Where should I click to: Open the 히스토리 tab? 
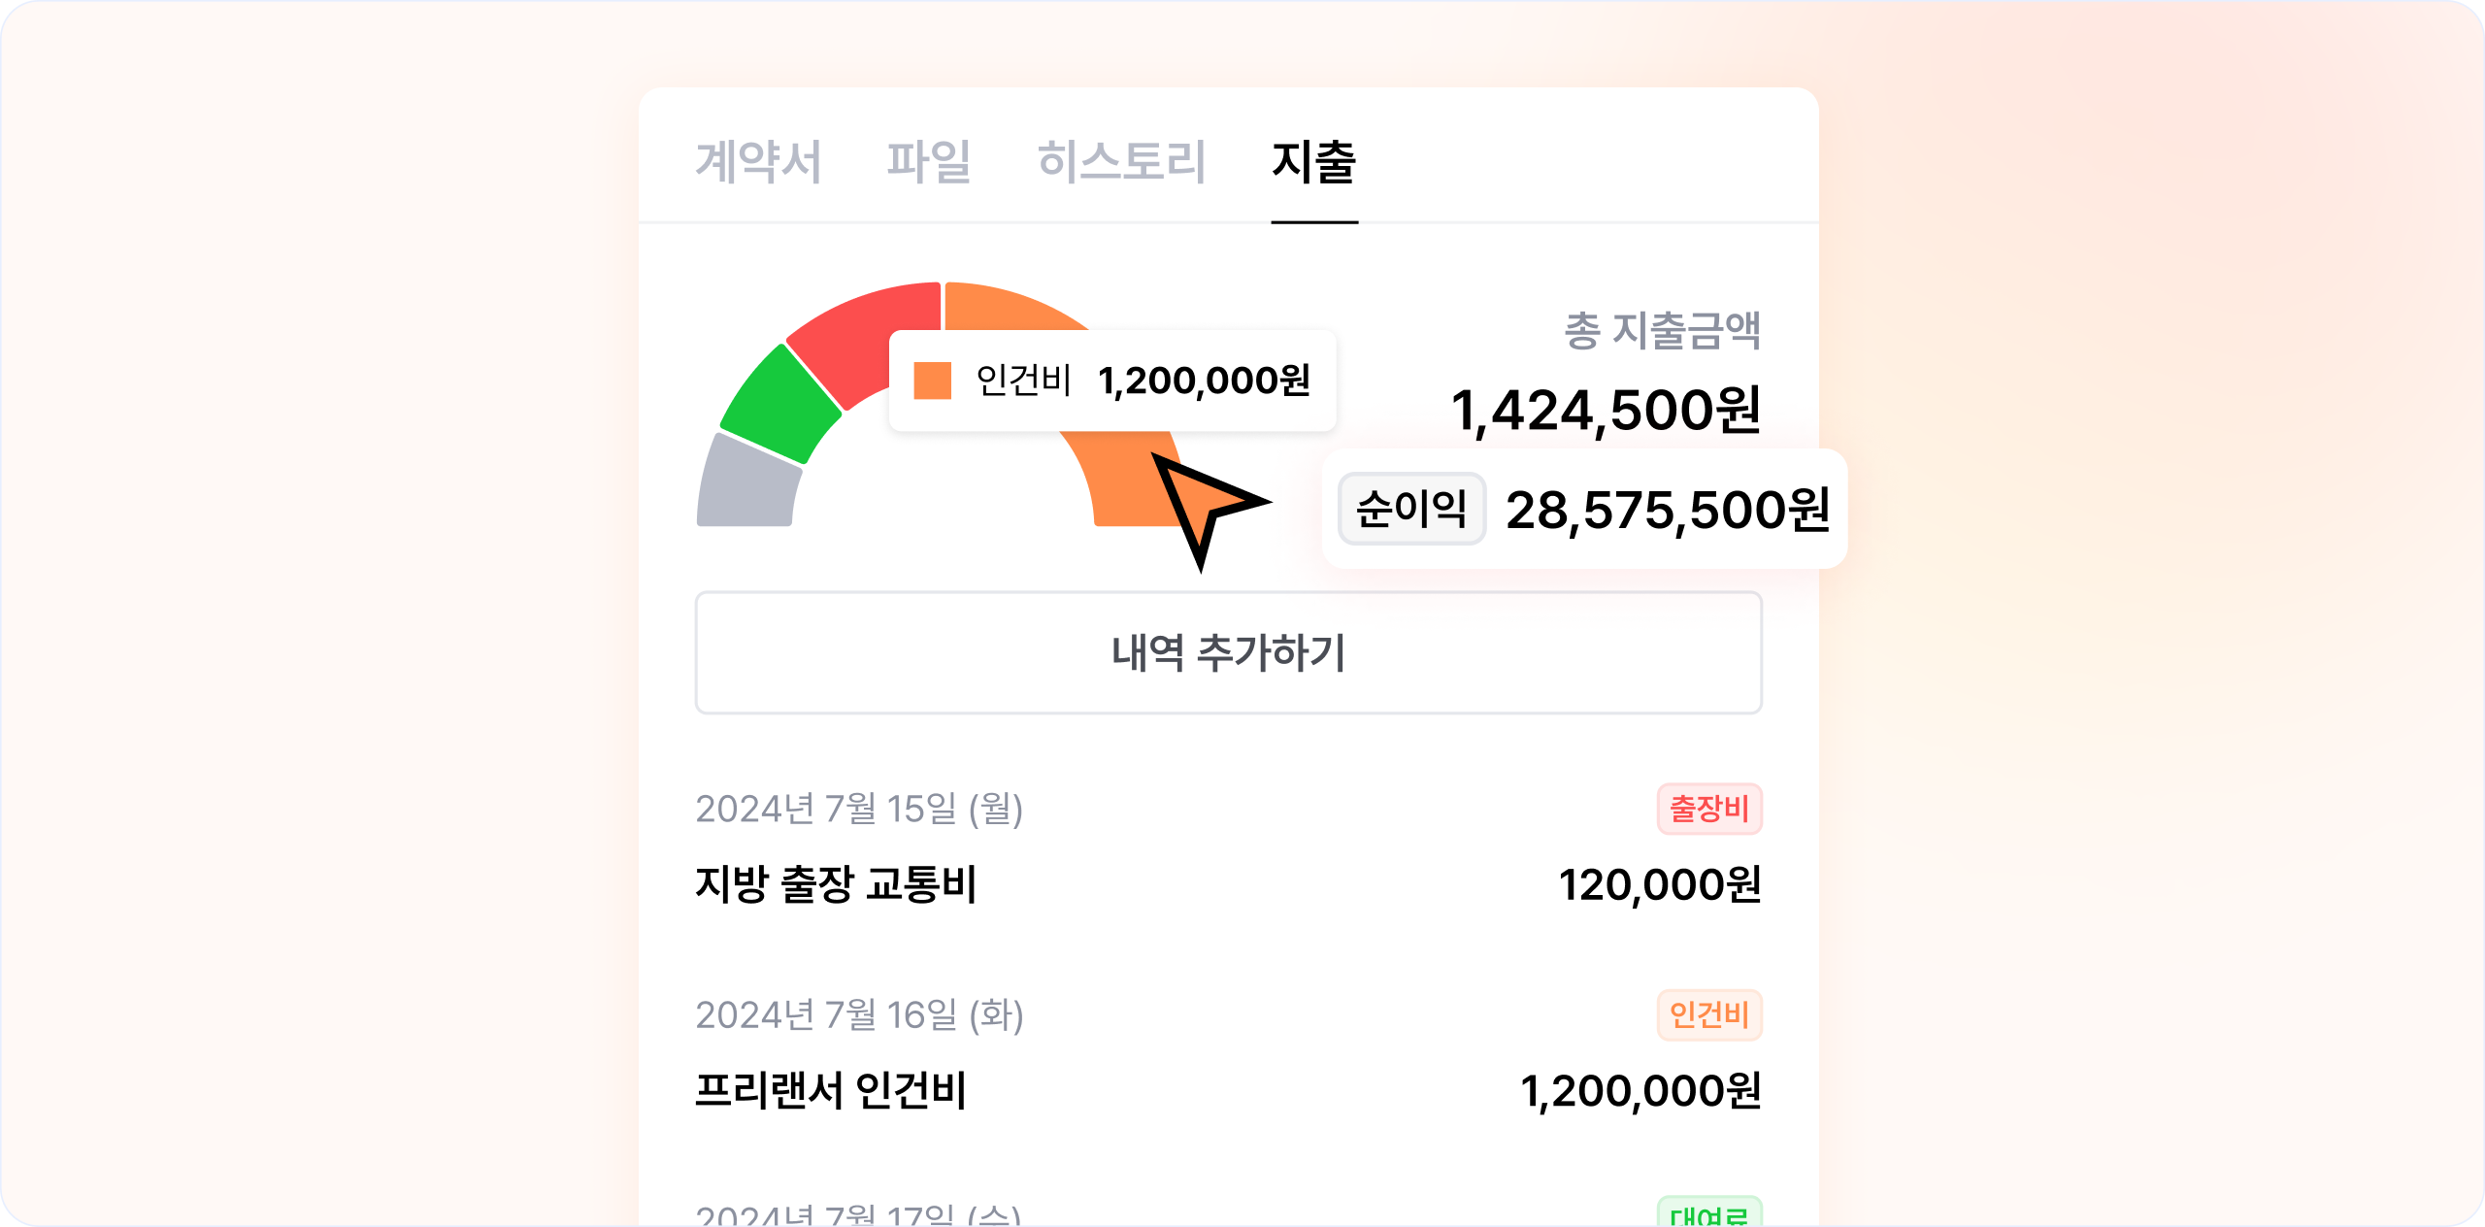tap(1121, 161)
